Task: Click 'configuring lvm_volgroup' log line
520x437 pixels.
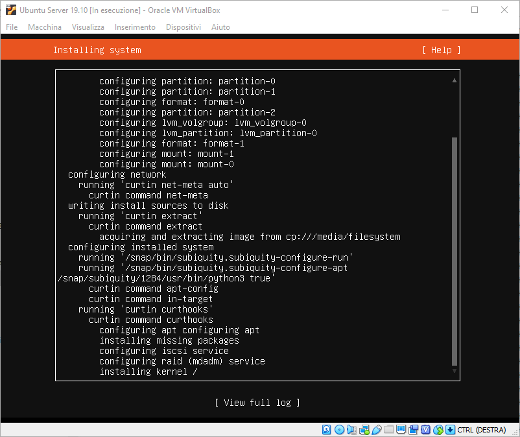Action: (203, 123)
